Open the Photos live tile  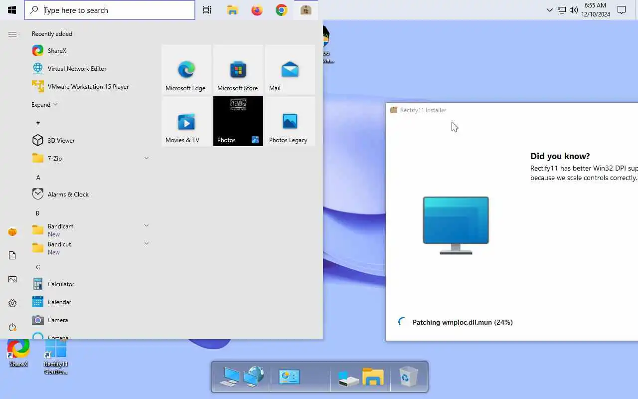[x=238, y=121]
